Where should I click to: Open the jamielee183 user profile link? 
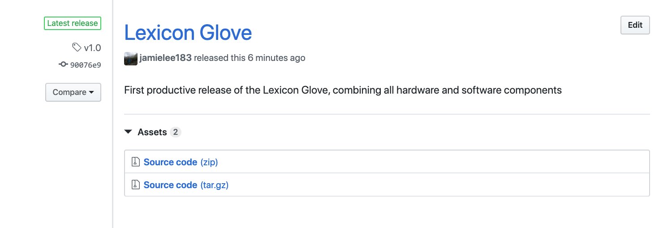(x=166, y=58)
